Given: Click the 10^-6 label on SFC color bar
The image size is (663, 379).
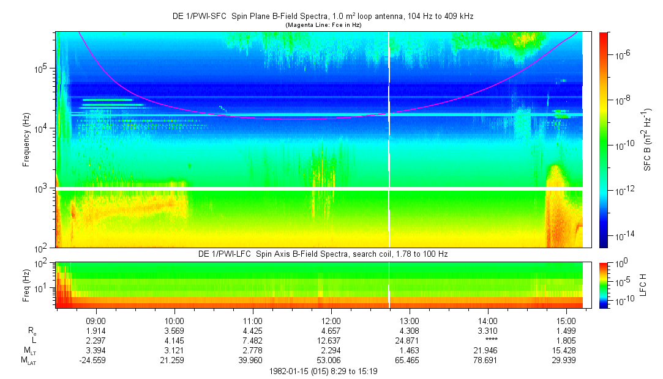Looking at the screenshot, I should click(x=623, y=55).
